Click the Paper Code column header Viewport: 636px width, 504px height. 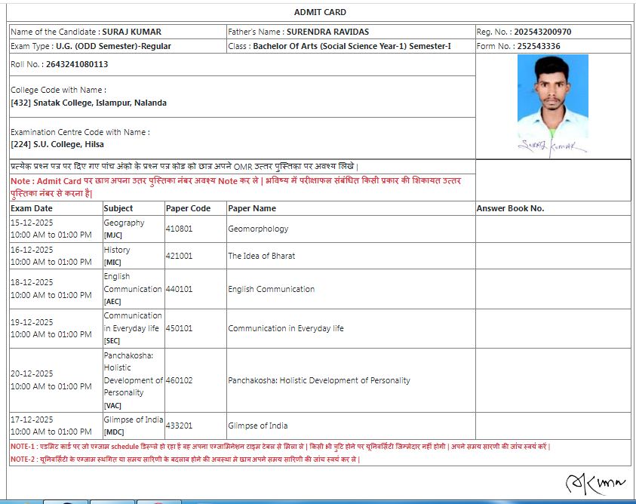click(x=188, y=208)
